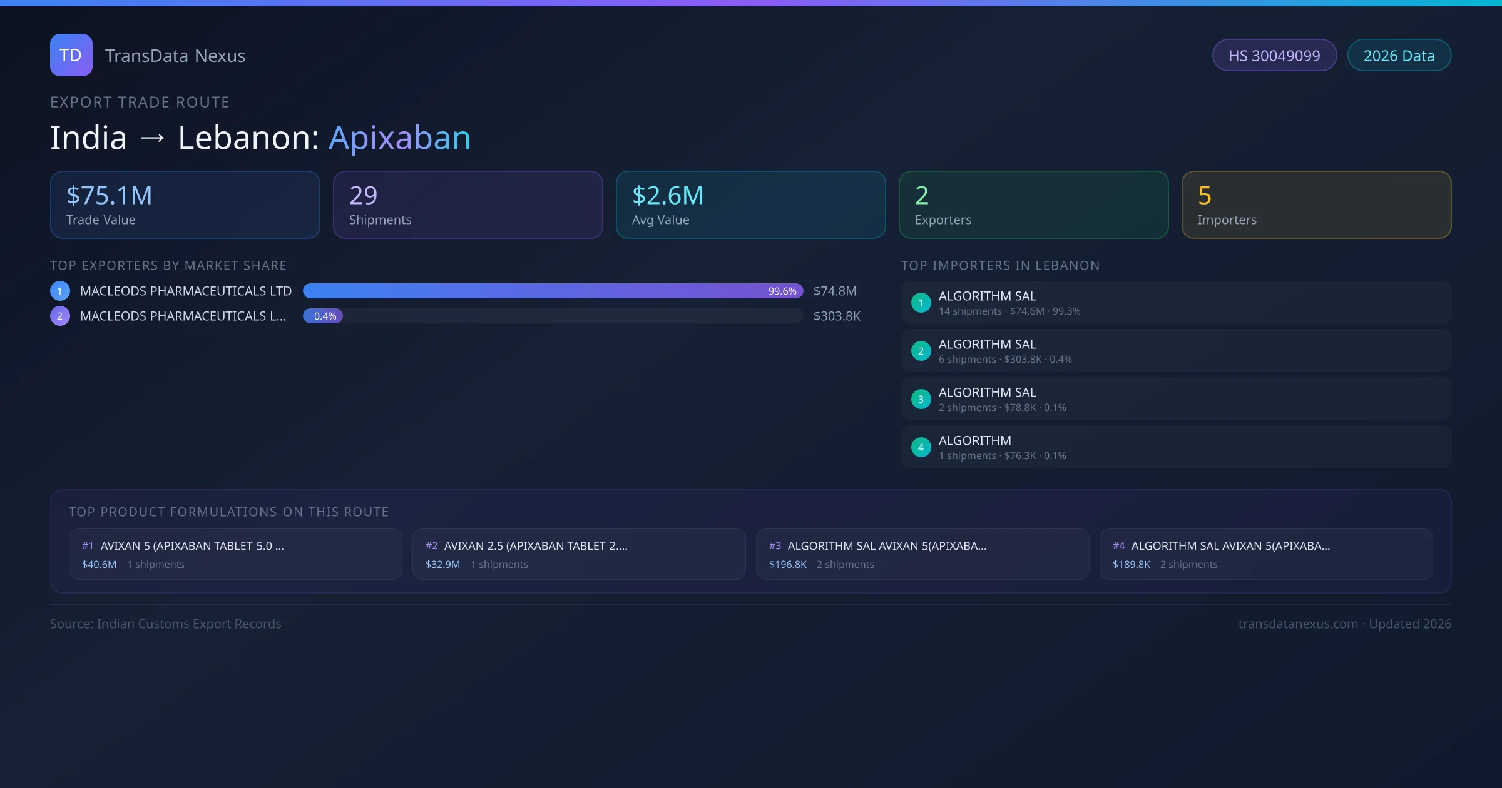
Task: Open the 5 Importers stat card
Action: click(x=1316, y=205)
